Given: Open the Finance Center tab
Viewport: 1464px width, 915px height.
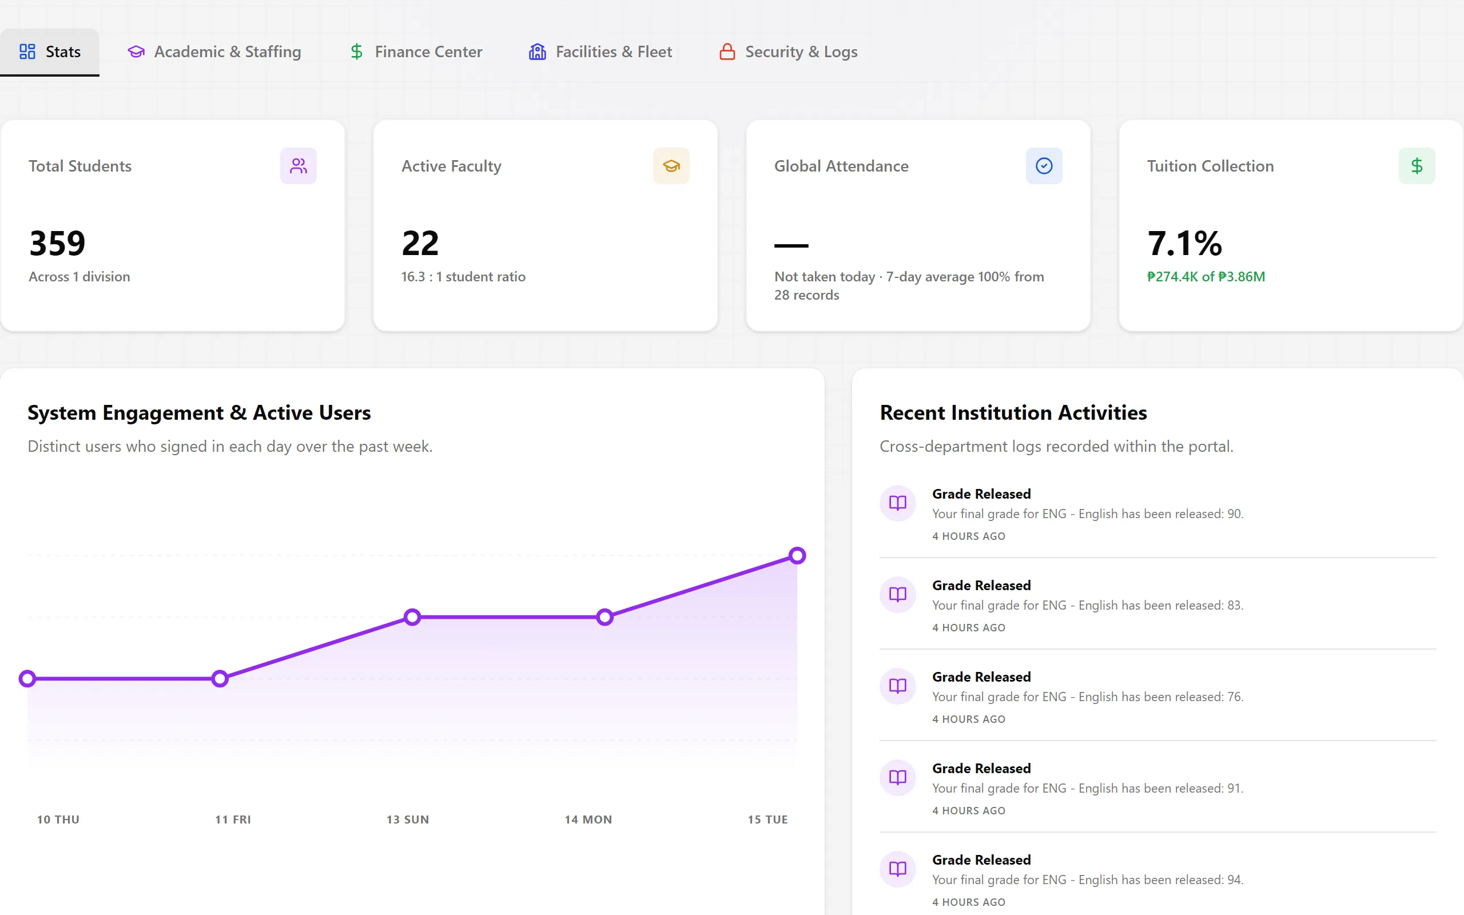Looking at the screenshot, I should click(416, 52).
